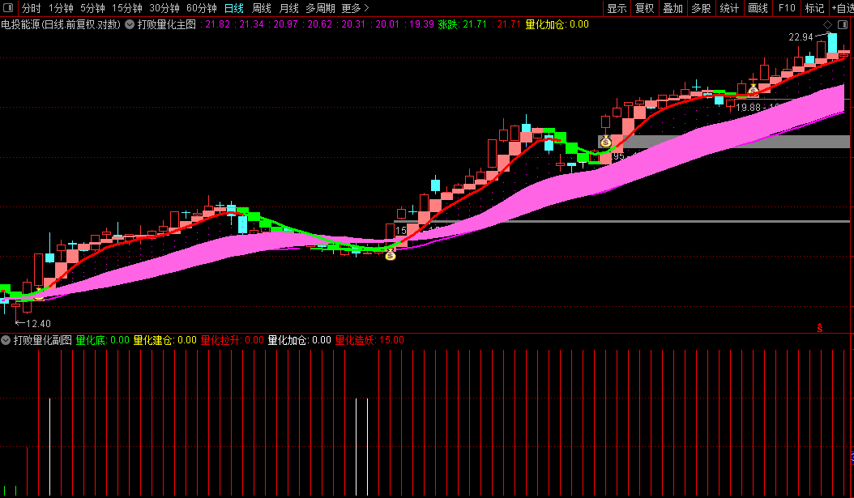Click the 打败量化副图 indicator name
Viewport: 854px width, 498px height.
pyautogui.click(x=42, y=340)
